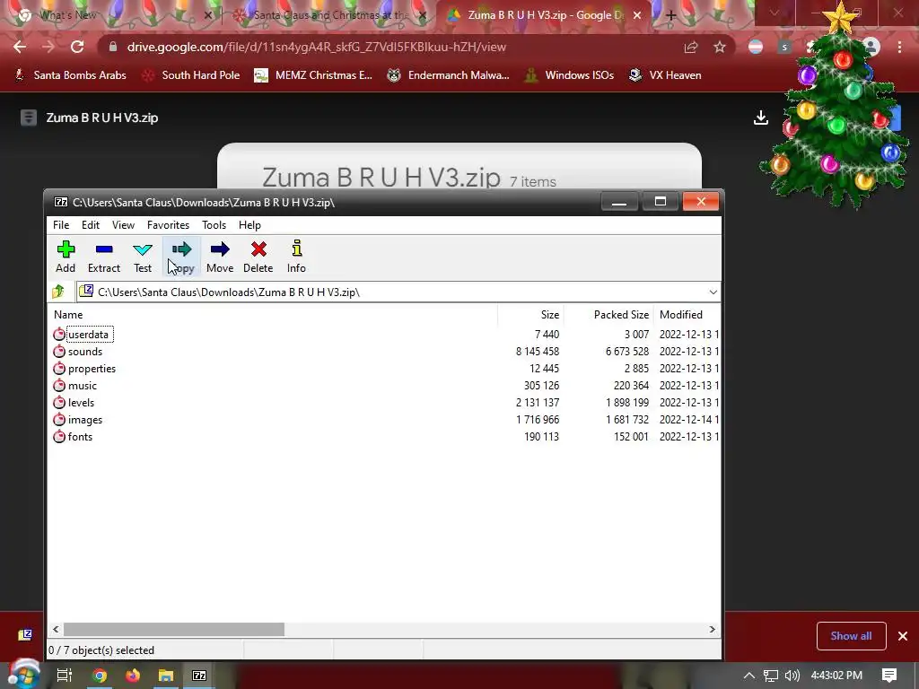Open the South Hard Pole bookmark
Viewport: 919px width, 689px height.
192,75
